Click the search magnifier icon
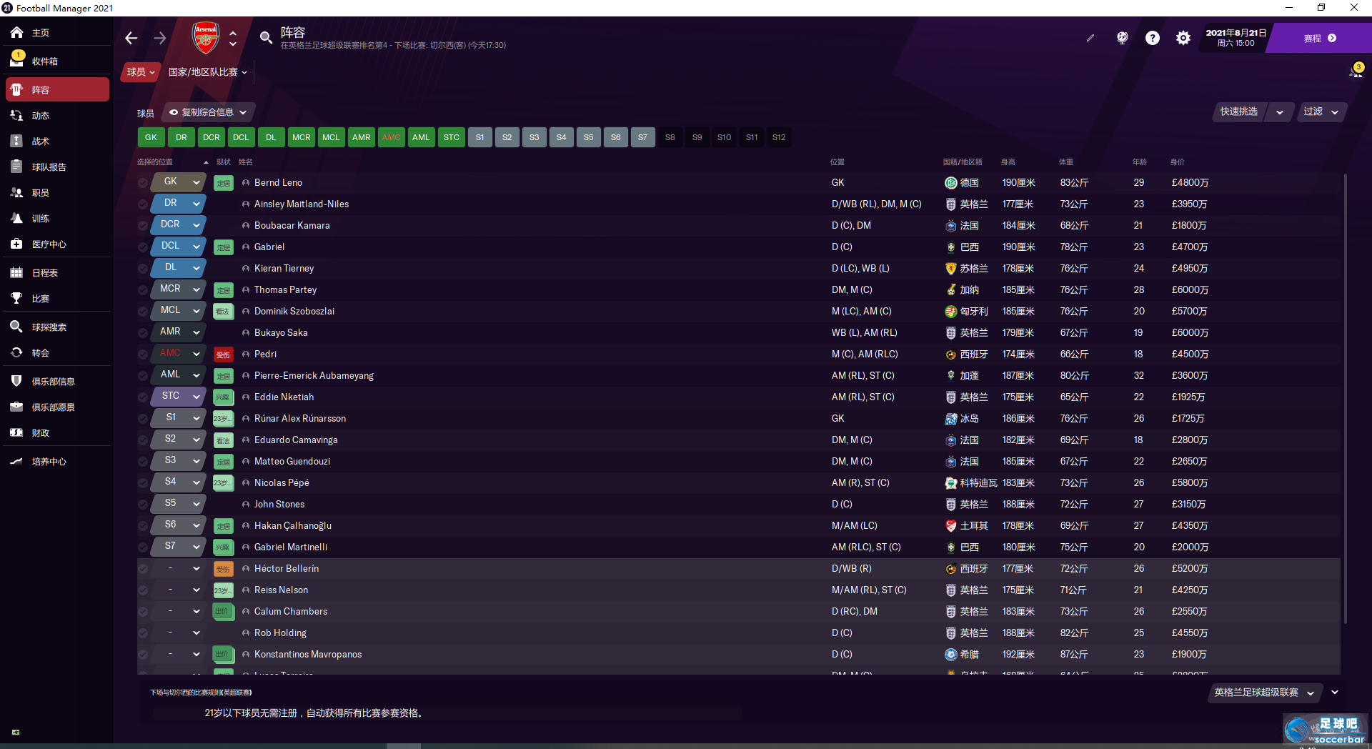This screenshot has width=1372, height=749. click(266, 37)
